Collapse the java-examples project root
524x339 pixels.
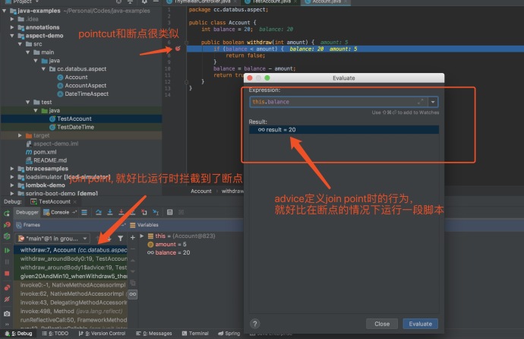(5, 11)
